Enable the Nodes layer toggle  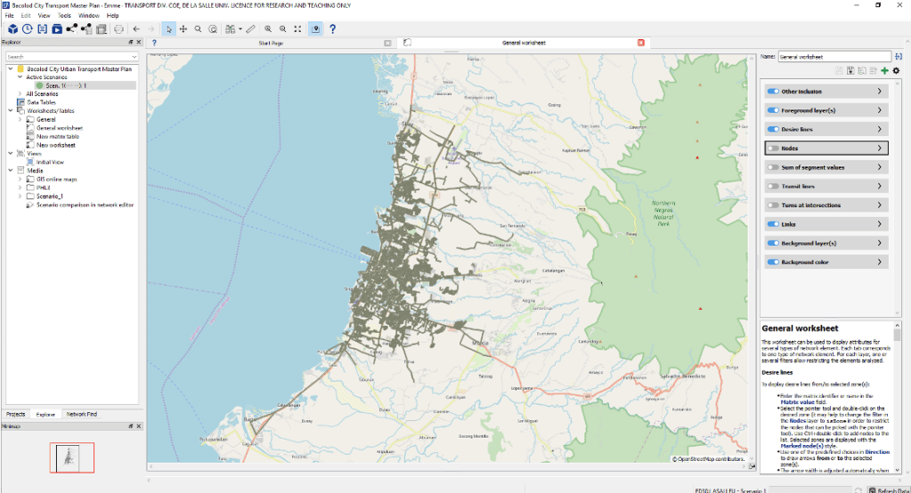(x=772, y=149)
